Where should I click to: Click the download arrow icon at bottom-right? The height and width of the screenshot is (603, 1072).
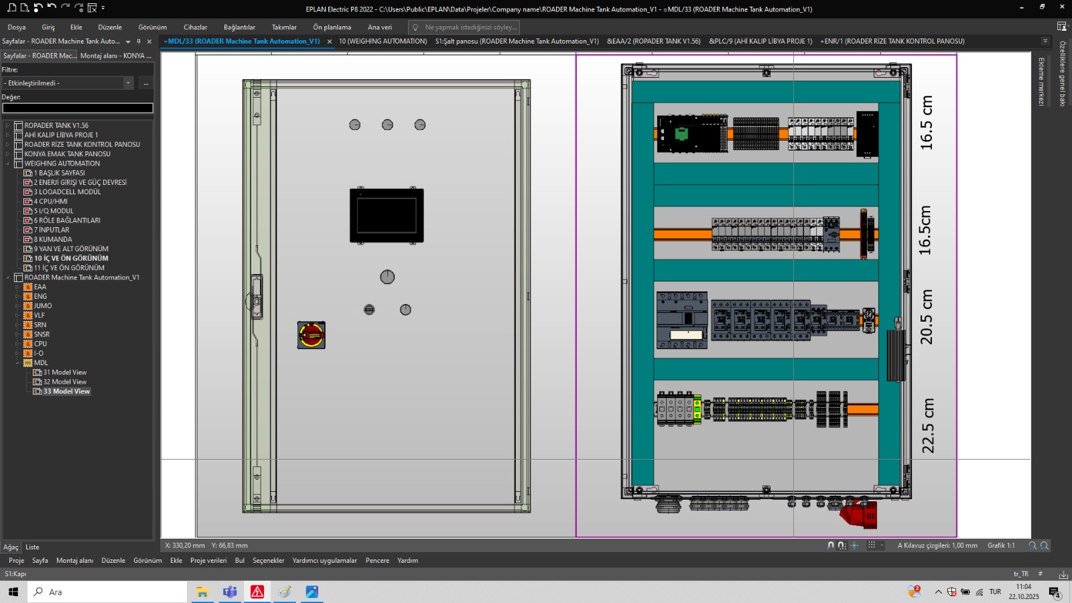click(x=1063, y=574)
